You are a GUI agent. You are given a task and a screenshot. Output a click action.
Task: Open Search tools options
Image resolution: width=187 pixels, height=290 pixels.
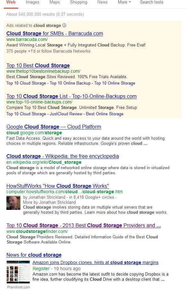click(152, 2)
